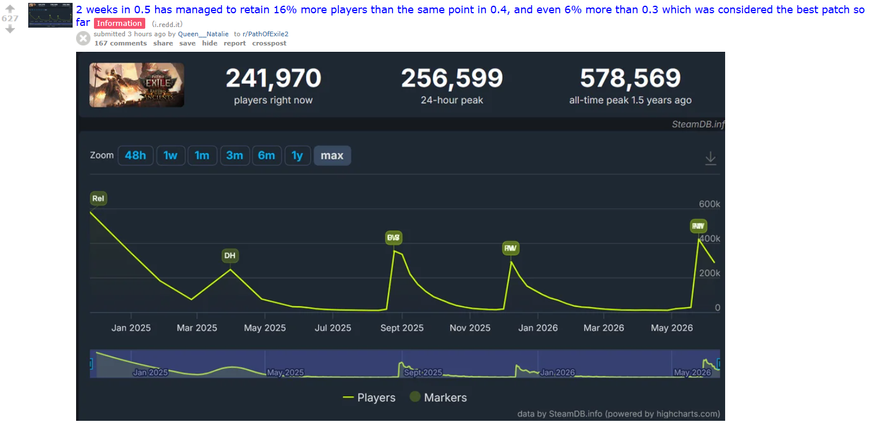
Task: Visit the Queen__Natalie author profile
Action: [x=203, y=34]
